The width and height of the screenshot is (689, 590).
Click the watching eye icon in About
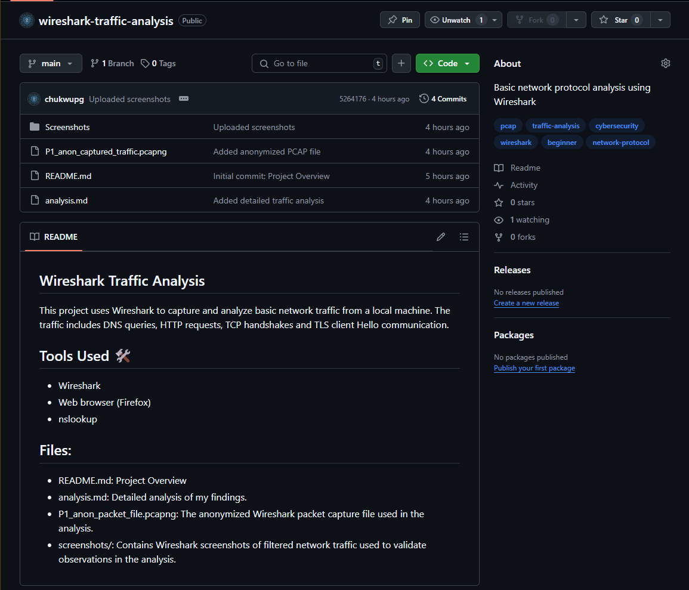498,220
